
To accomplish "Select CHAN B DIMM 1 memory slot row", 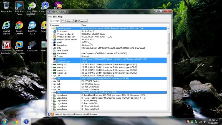I will pyautogui.click(x=109, y=73).
